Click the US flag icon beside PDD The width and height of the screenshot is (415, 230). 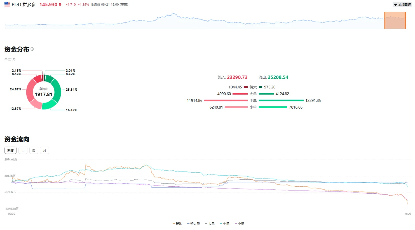[7, 4]
